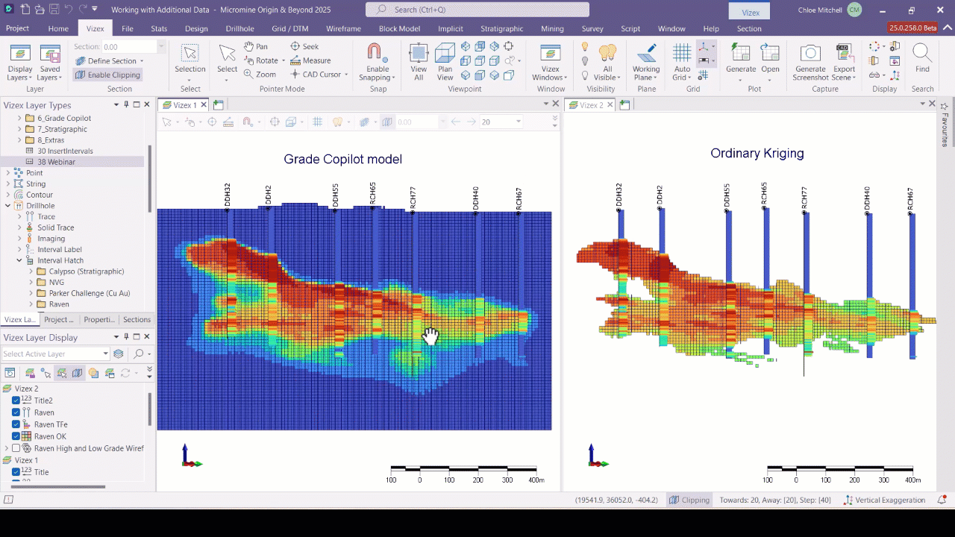Open the Define Section dropdown arrow
The height and width of the screenshot is (537, 955).
click(x=142, y=61)
